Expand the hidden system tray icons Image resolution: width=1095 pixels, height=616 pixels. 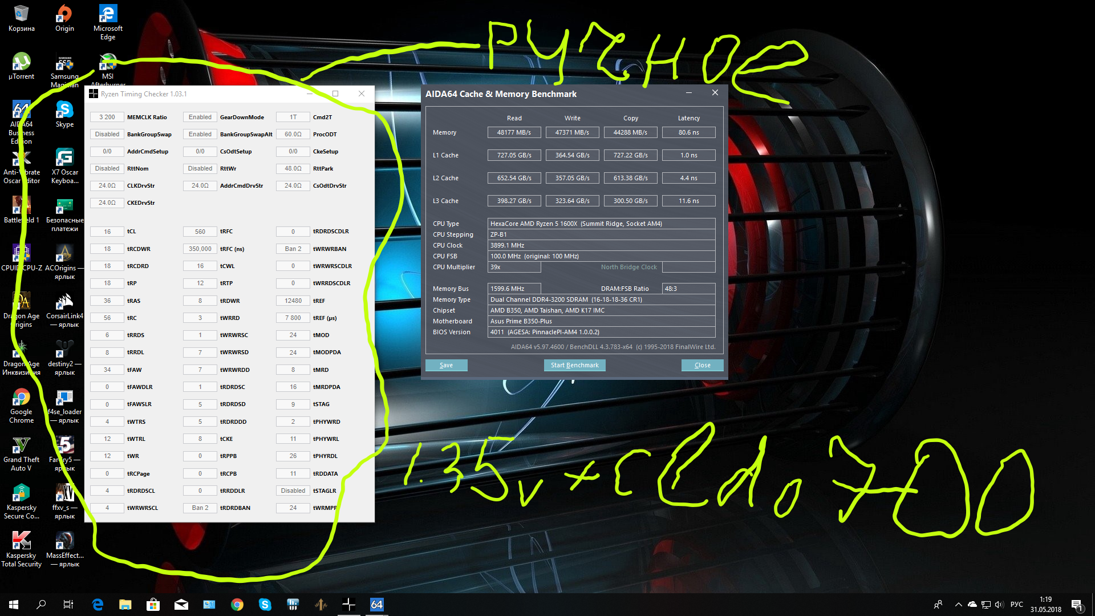point(958,605)
